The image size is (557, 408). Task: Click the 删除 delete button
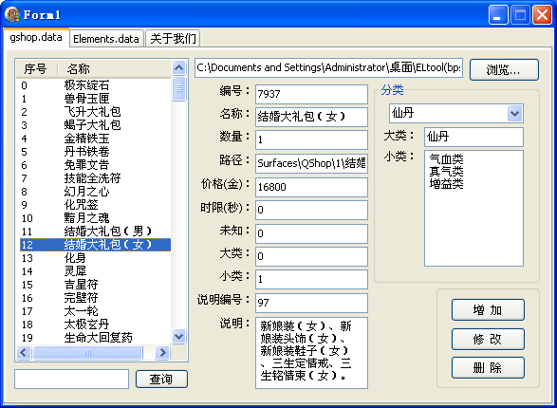[488, 368]
